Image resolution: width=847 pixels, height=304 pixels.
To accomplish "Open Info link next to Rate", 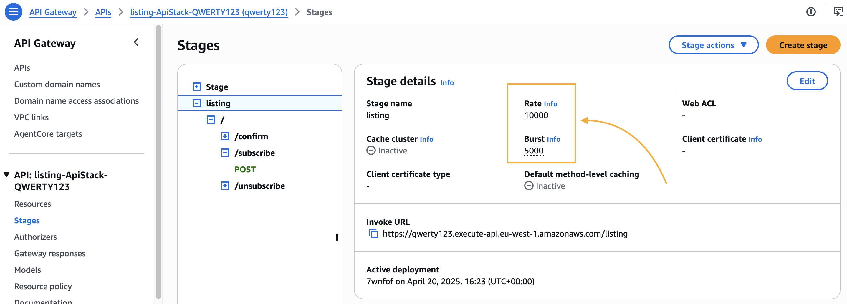I will click(x=550, y=104).
